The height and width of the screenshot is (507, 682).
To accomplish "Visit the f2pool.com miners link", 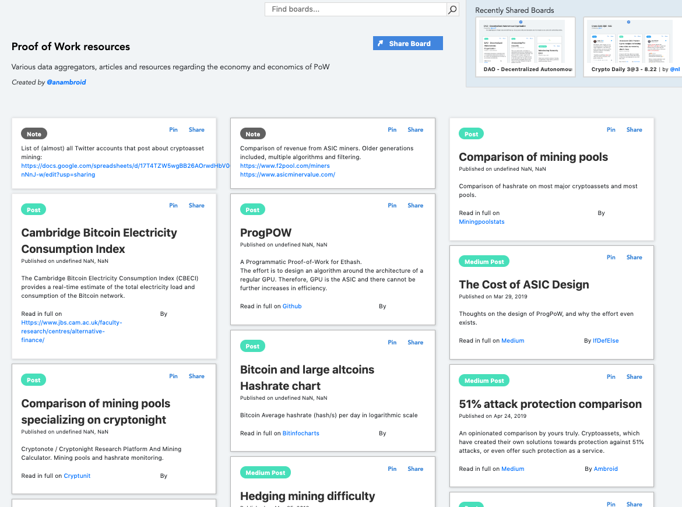I will (x=284, y=166).
